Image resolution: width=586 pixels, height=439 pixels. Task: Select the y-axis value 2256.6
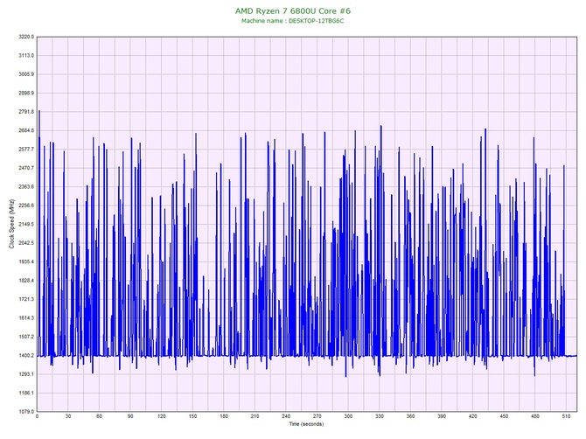(26, 206)
